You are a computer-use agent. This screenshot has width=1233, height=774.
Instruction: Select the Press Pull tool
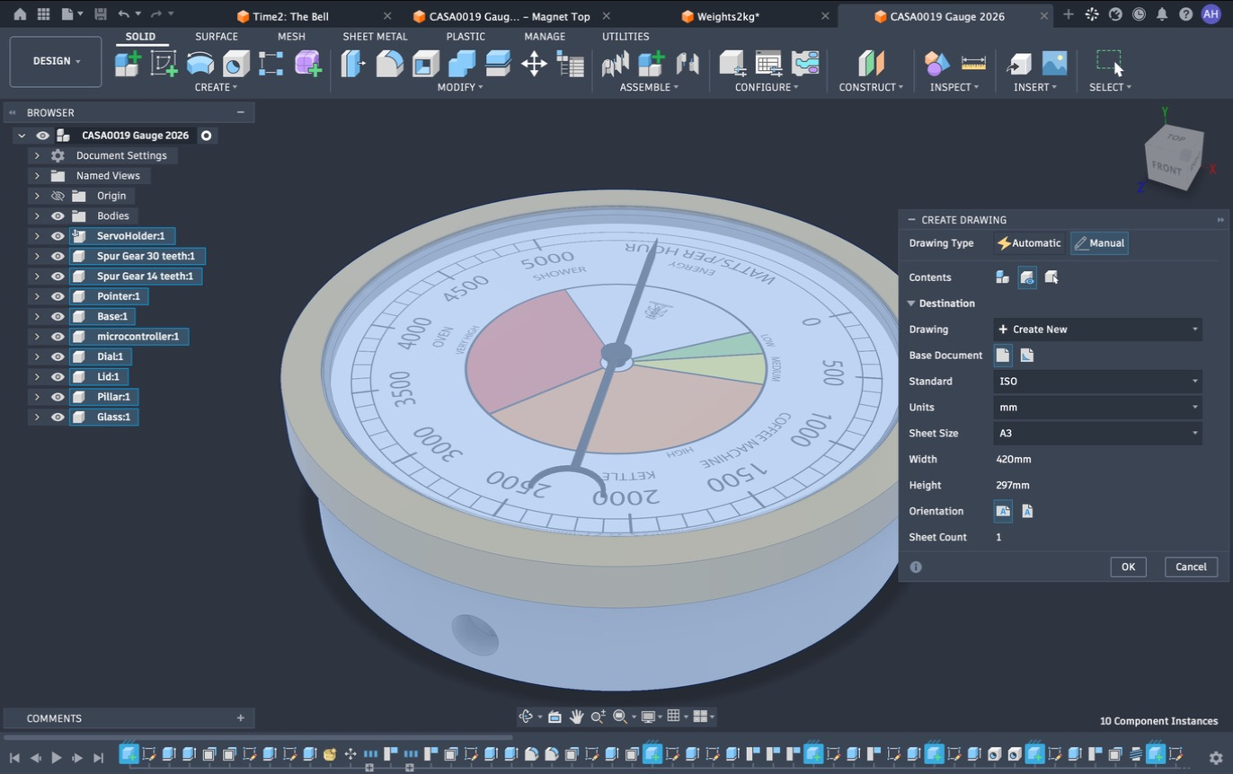353,64
